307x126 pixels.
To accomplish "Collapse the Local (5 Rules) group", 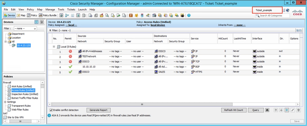I will (54, 47).
